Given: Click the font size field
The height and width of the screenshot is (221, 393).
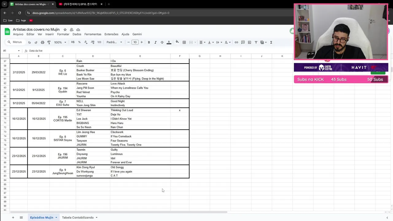Looking at the screenshot, I should click(135, 42).
